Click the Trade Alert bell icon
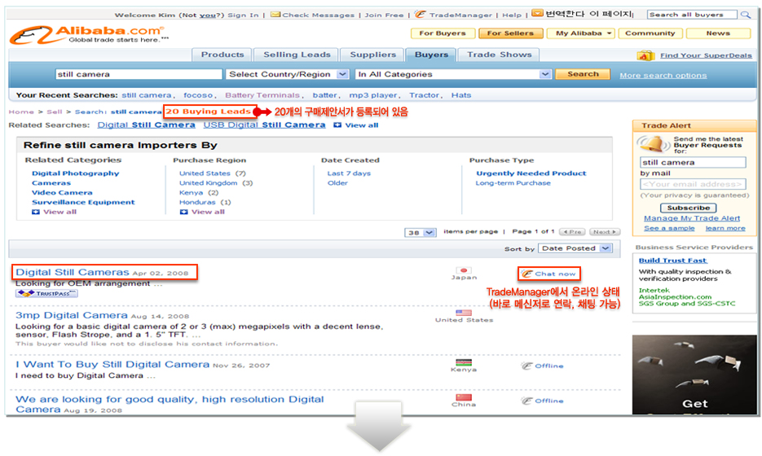This screenshot has width=762, height=456. pos(652,144)
